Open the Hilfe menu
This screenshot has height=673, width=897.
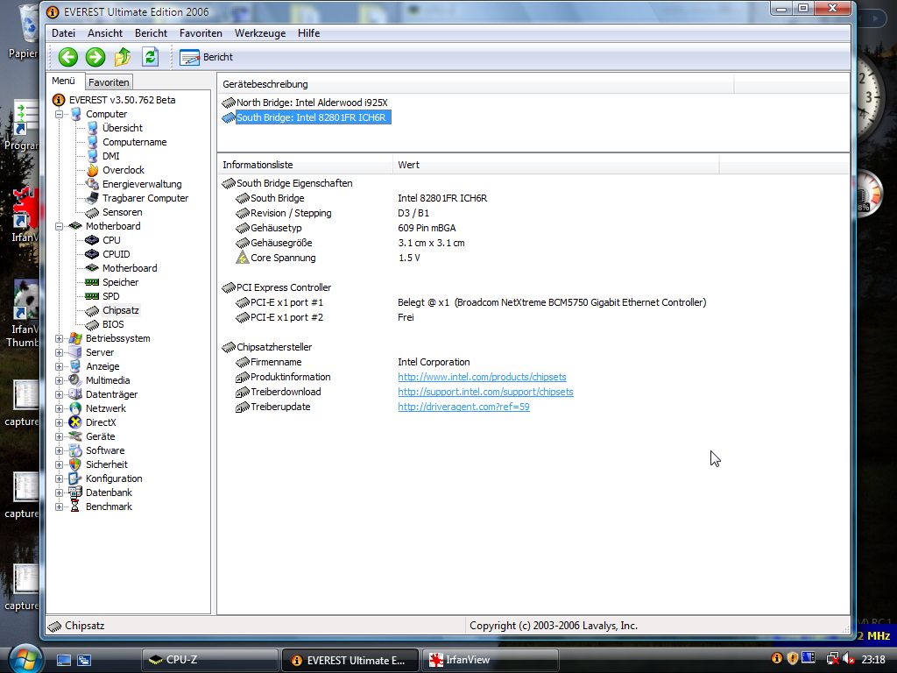309,33
